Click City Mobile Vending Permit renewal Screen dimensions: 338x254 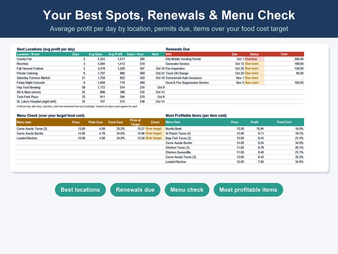pos(183,59)
